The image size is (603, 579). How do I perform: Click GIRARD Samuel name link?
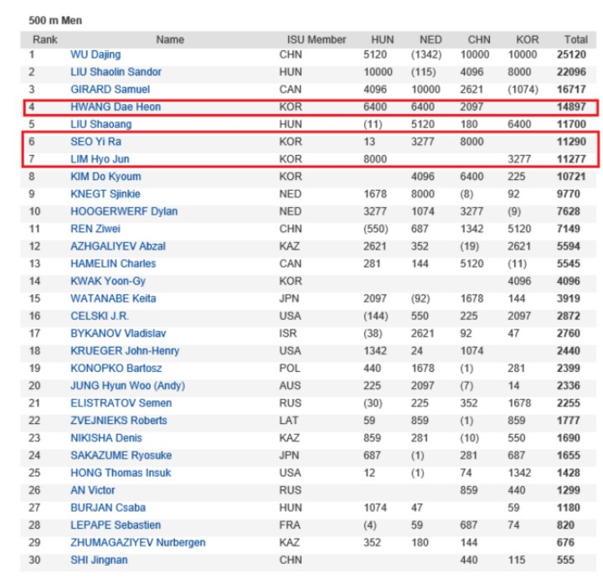(x=110, y=90)
